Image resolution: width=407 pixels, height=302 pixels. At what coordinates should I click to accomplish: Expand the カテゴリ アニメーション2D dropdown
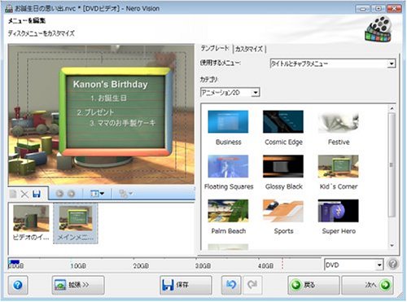click(230, 93)
